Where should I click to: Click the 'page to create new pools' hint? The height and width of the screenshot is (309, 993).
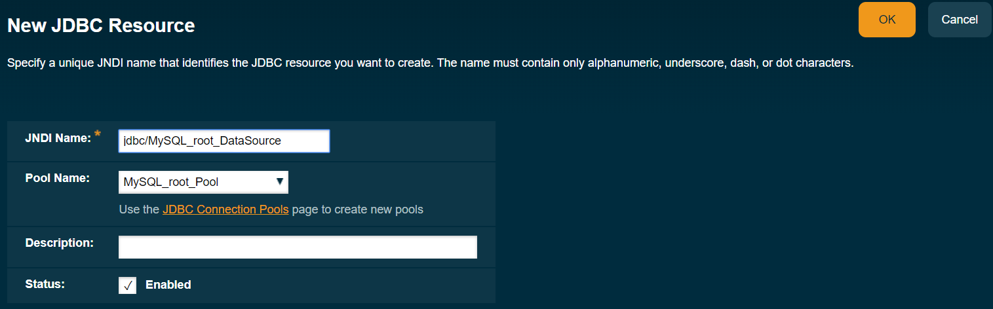[x=357, y=209]
